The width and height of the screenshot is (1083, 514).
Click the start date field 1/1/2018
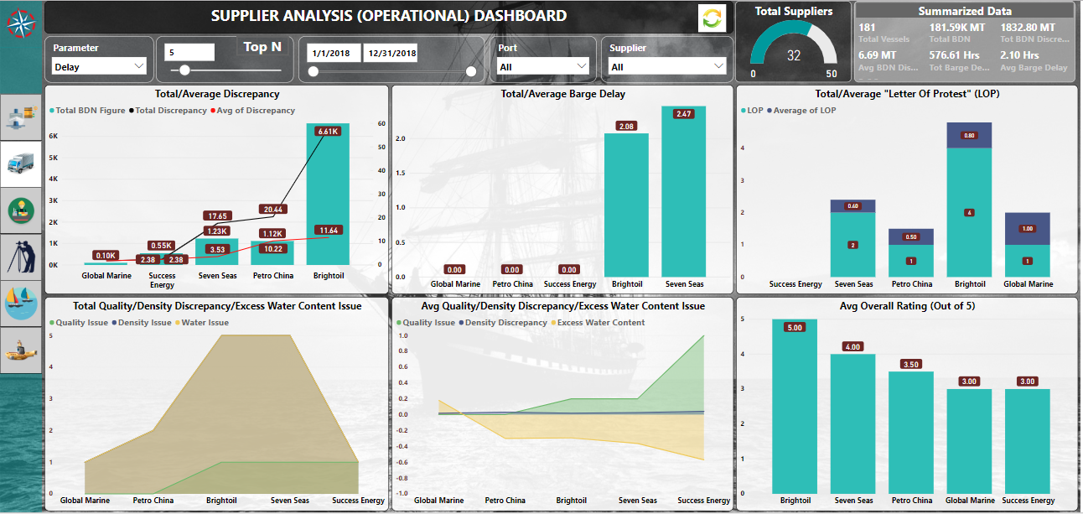click(x=331, y=54)
